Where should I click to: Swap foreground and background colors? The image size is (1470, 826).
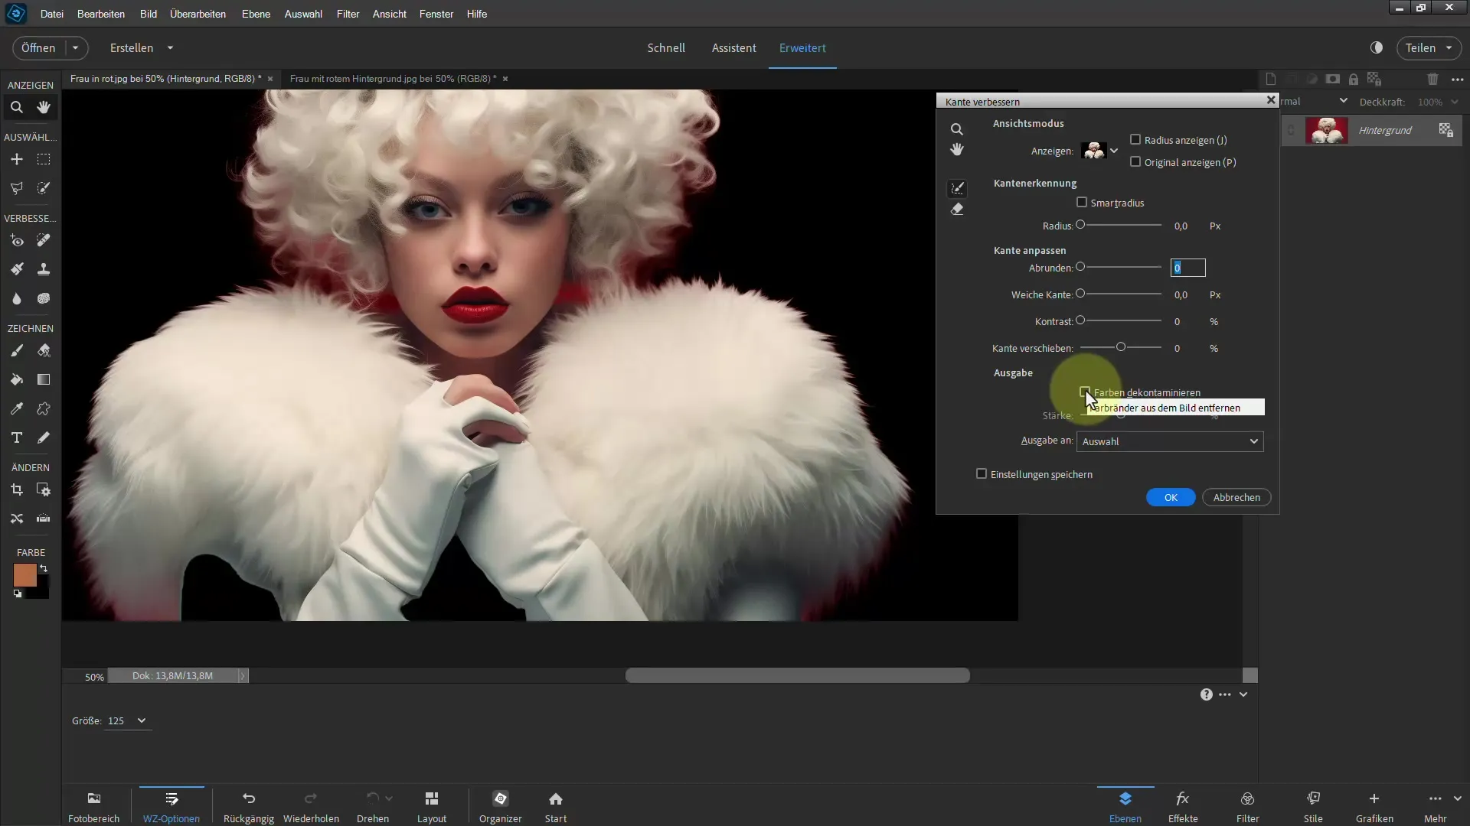(x=44, y=568)
